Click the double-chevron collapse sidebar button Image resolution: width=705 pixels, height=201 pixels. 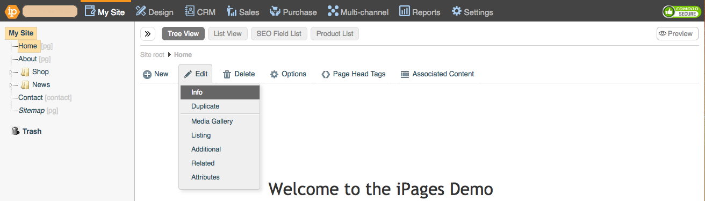point(148,33)
